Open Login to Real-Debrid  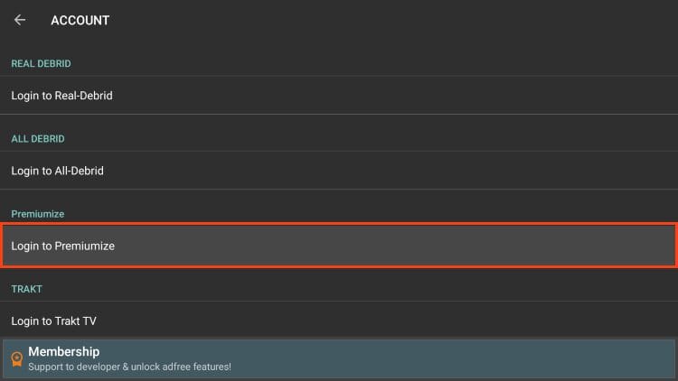61,95
